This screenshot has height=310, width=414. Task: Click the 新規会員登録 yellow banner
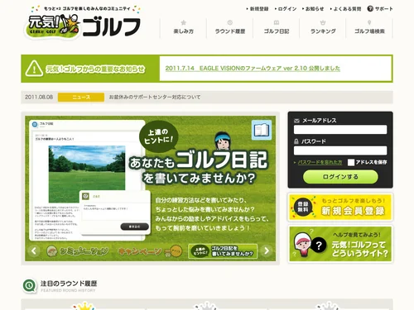tap(340, 207)
